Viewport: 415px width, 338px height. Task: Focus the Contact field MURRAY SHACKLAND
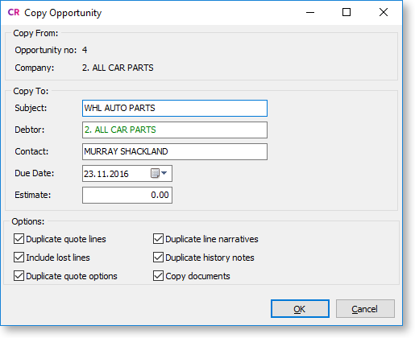coord(175,152)
